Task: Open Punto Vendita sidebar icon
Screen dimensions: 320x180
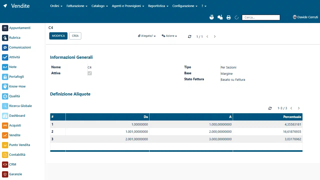Action: pyautogui.click(x=5, y=145)
